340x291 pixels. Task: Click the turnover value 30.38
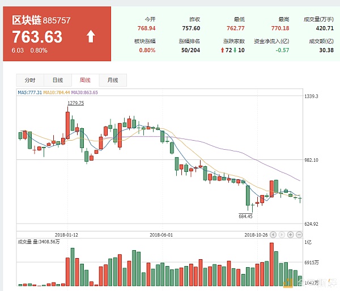[x=326, y=50]
